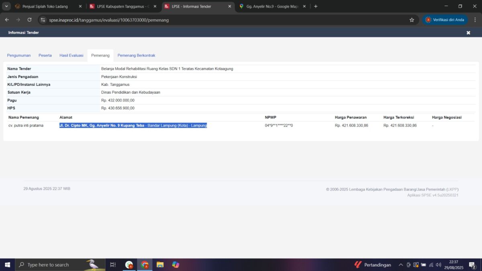Click the highlighted winner address text
The width and height of the screenshot is (482, 271).
[133, 126]
